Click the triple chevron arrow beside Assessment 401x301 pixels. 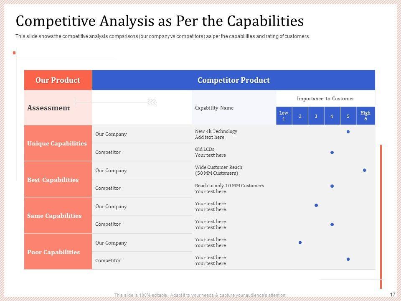[x=152, y=102]
